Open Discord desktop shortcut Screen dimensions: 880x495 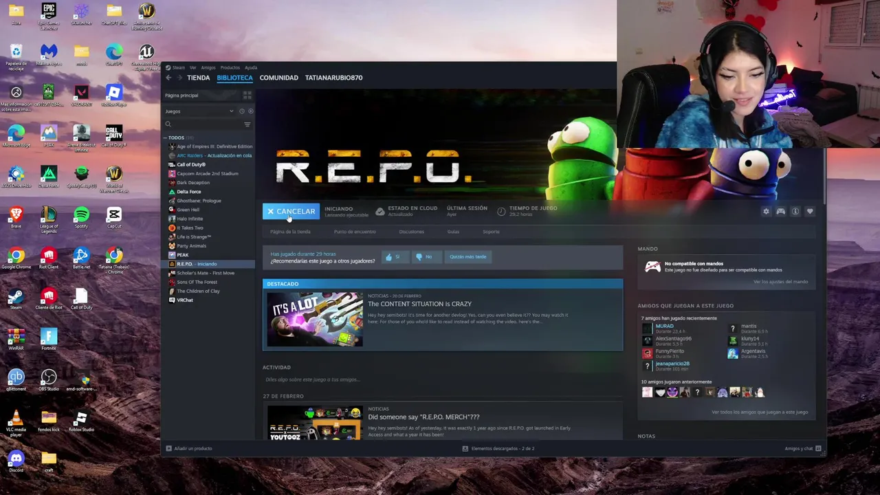click(x=16, y=461)
